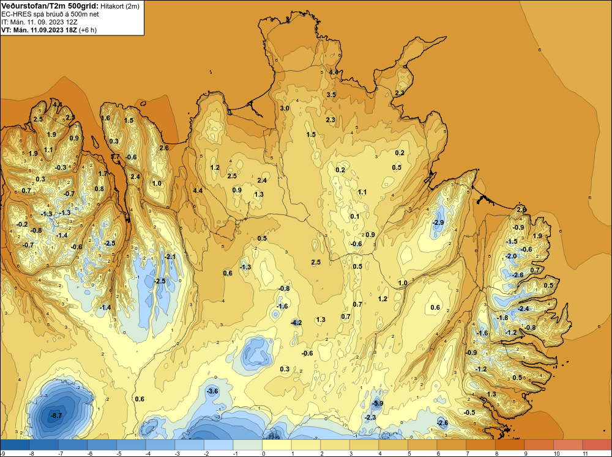Click the title 'Veðurstofan/T2m 500grid: Hitakort (2m)'
Viewport: 612px width, 457px height.
[70, 5]
